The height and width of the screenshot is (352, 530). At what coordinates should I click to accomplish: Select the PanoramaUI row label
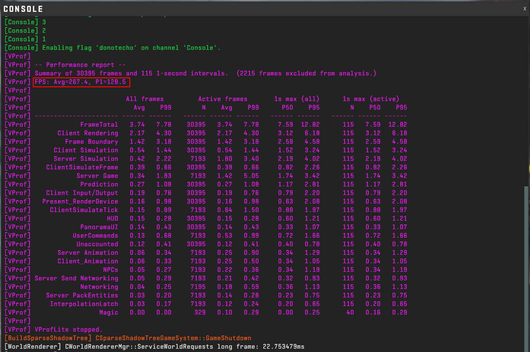[99, 227]
